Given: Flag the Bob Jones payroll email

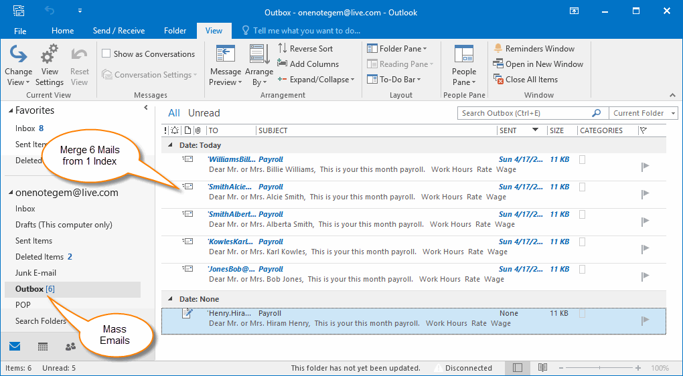Looking at the screenshot, I should pyautogui.click(x=645, y=276).
